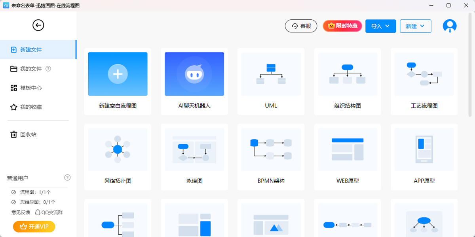475x237 pixels.
Task: Click the 开通VIP button
Action: (x=34, y=227)
